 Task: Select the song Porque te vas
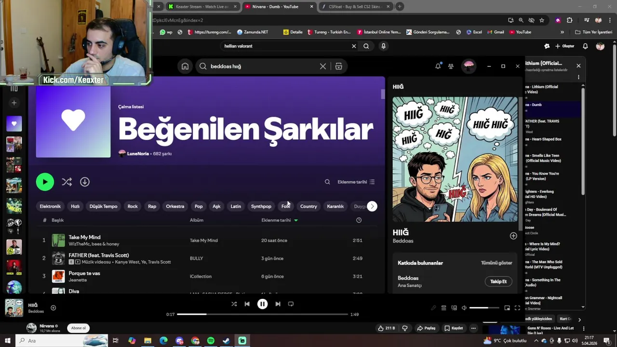84,273
